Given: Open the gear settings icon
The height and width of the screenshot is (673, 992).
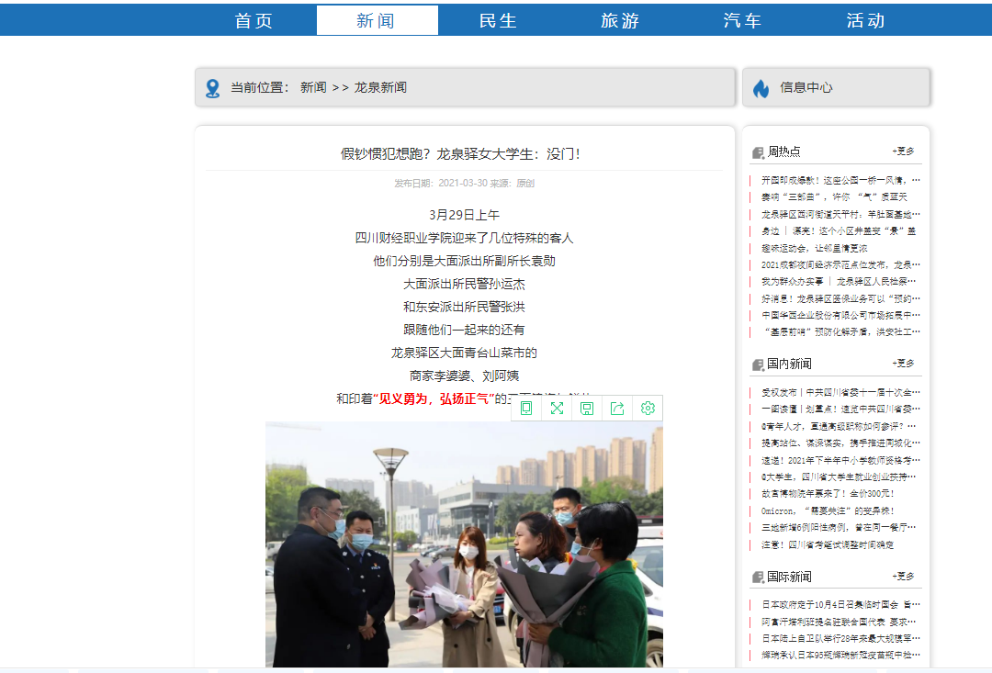Looking at the screenshot, I should point(648,409).
